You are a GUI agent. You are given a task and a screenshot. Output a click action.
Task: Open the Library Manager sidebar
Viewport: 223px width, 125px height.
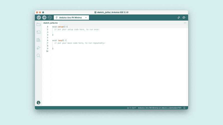(x=39, y=40)
